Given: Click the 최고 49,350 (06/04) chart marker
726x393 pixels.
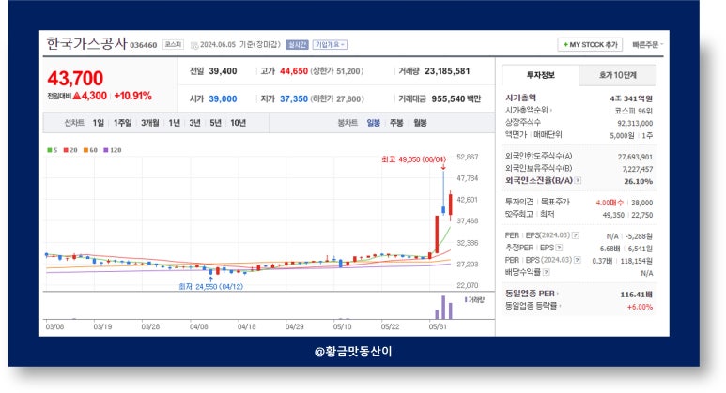Looking at the screenshot, I should 413,159.
